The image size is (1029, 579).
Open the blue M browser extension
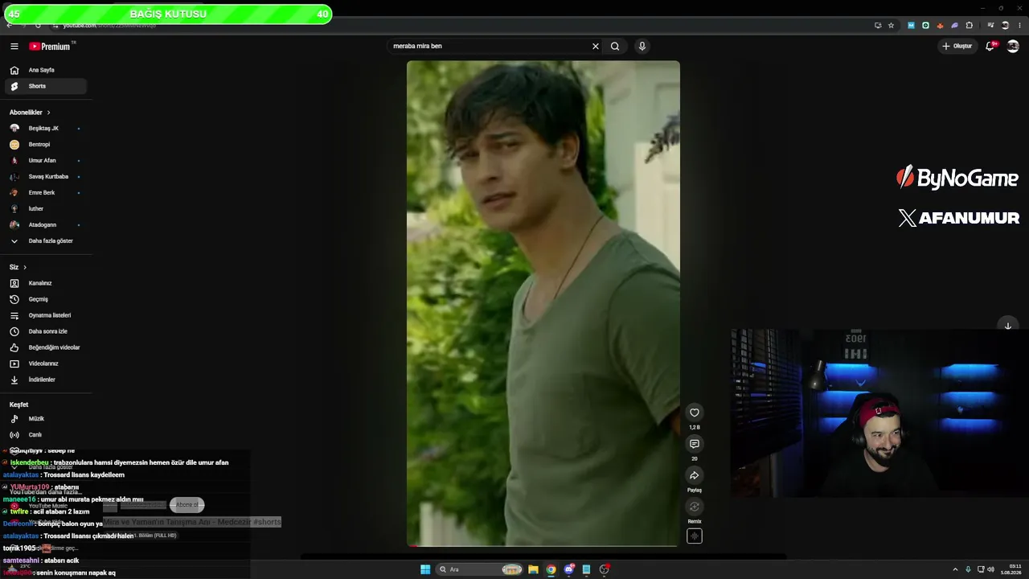coord(911,26)
